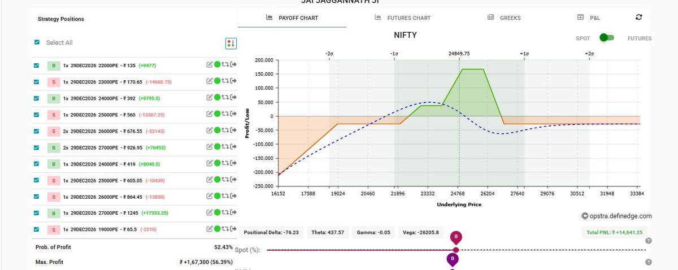The image size is (678, 270).
Task: Swap icon on 22000PE ₹135 row
Action: point(224,66)
